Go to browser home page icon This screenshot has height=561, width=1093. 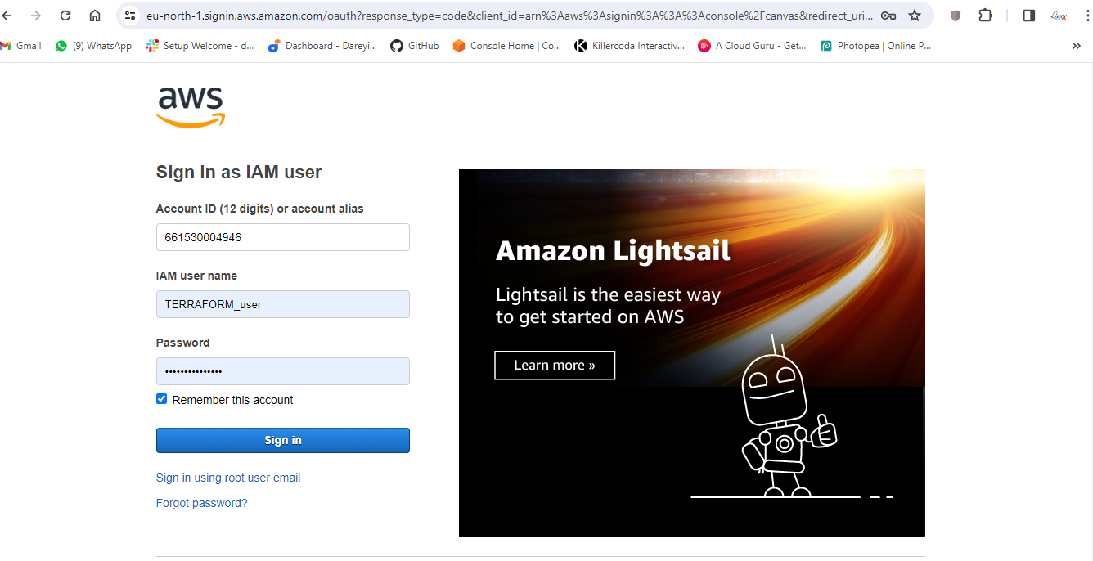[x=95, y=16]
